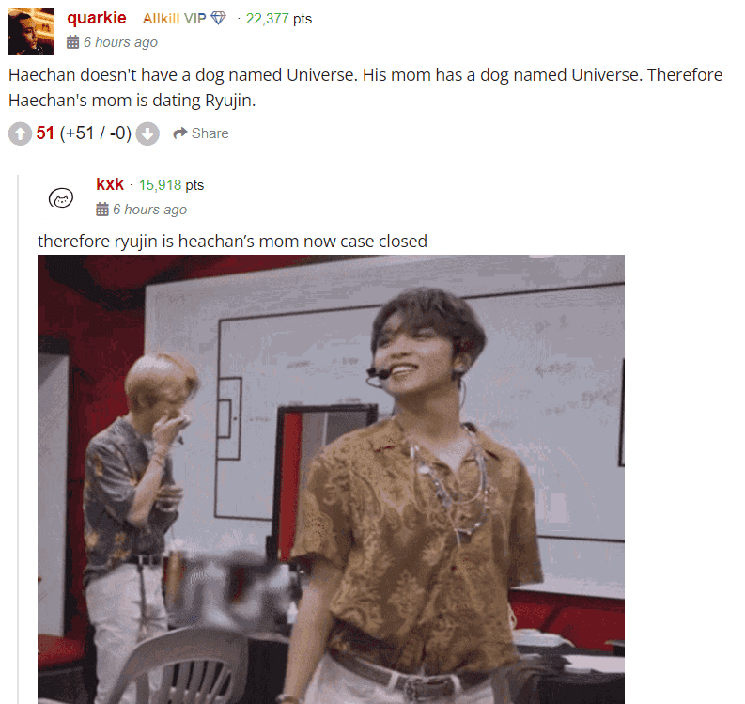
Task: Open the GIF image in kxk's reply
Action: click(x=332, y=479)
